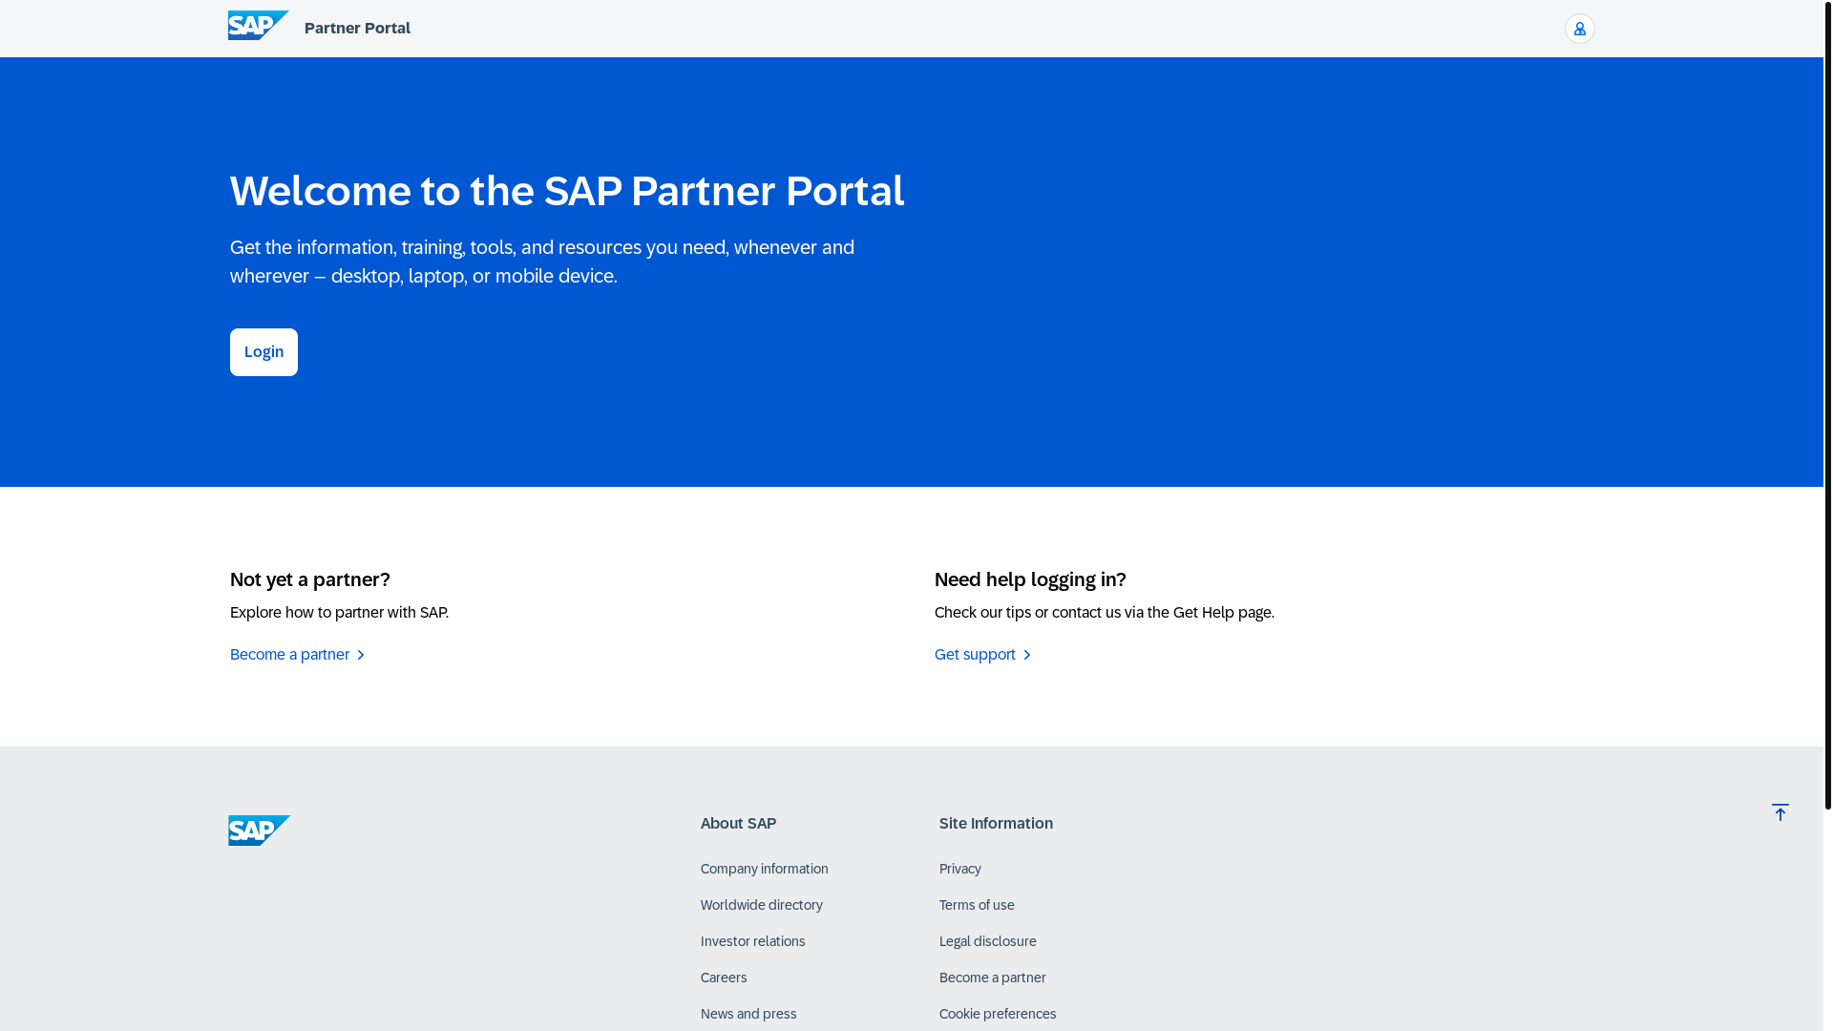Open Worldwide directory footer link

762,905
